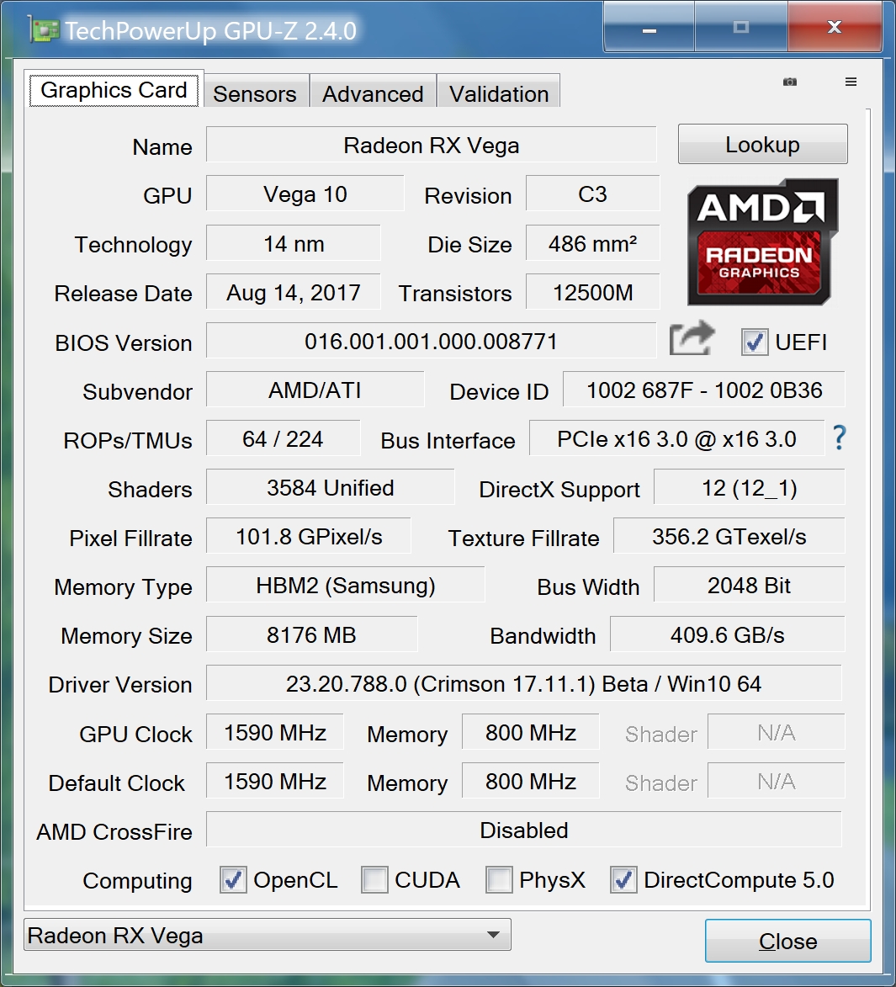896x987 pixels.
Task: Click the Revision field showing C3
Action: tap(593, 194)
